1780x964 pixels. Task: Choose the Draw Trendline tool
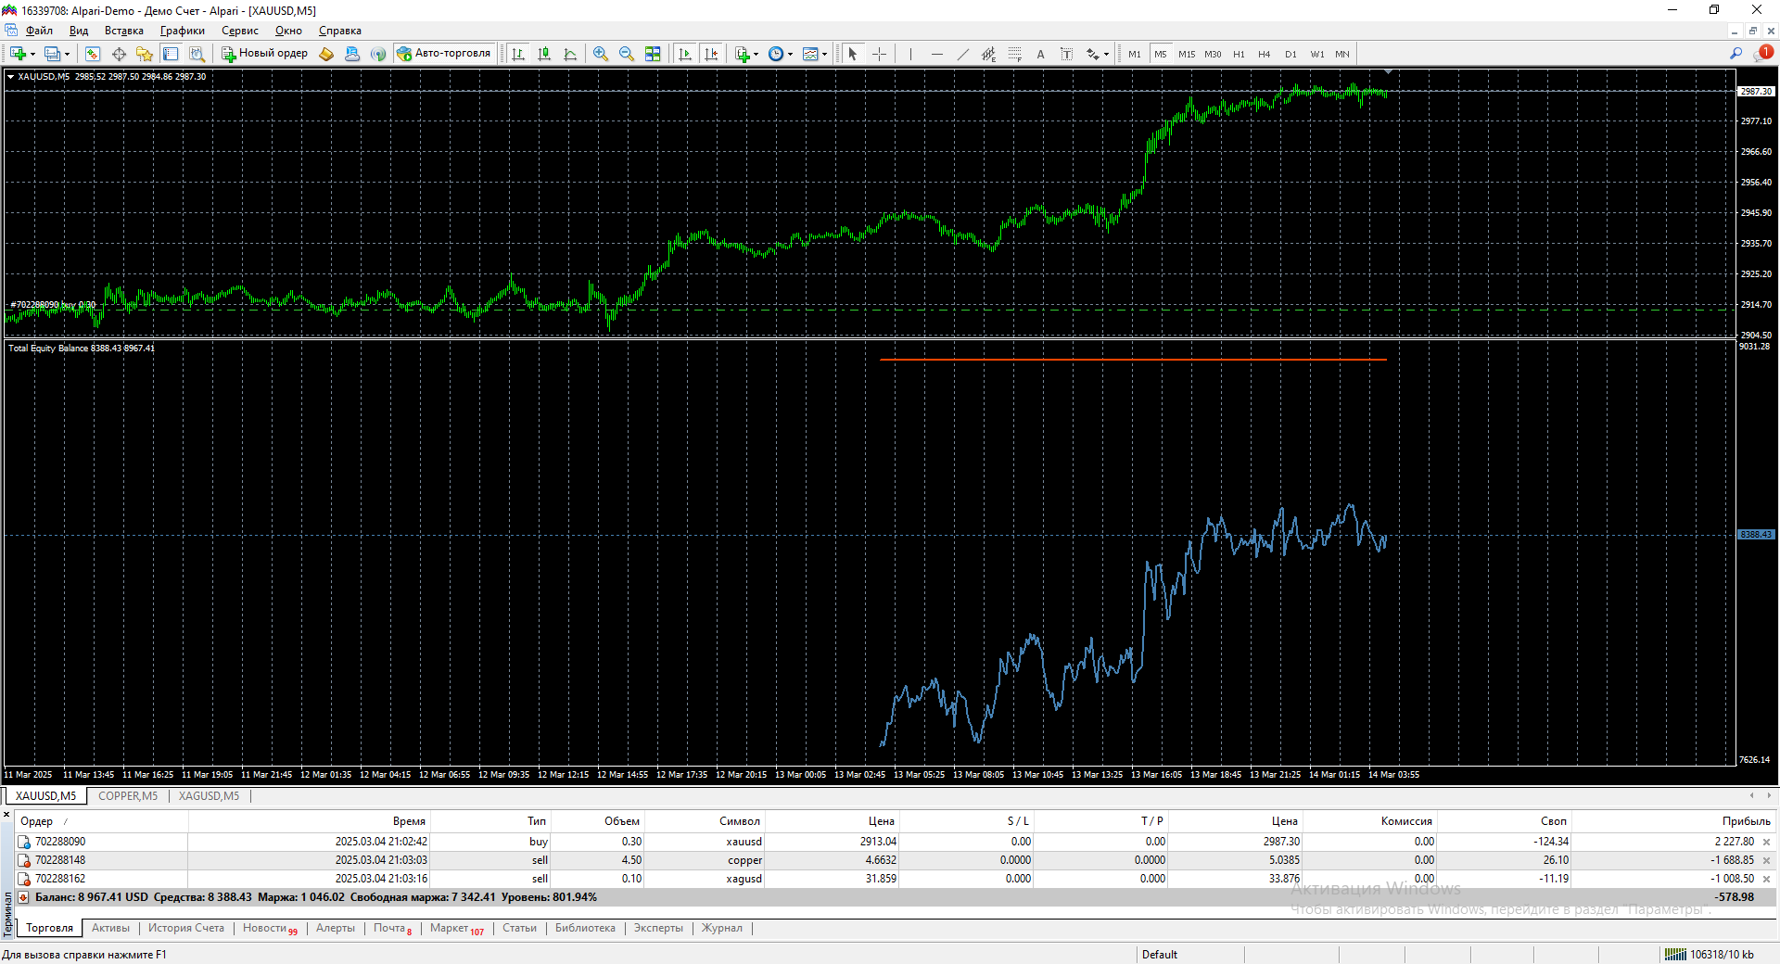pos(963,54)
